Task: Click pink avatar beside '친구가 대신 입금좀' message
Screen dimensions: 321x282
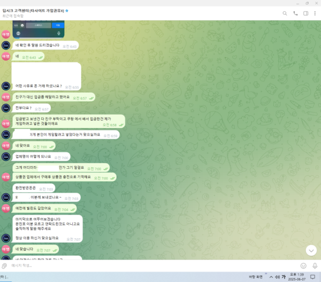Action: 6,97
